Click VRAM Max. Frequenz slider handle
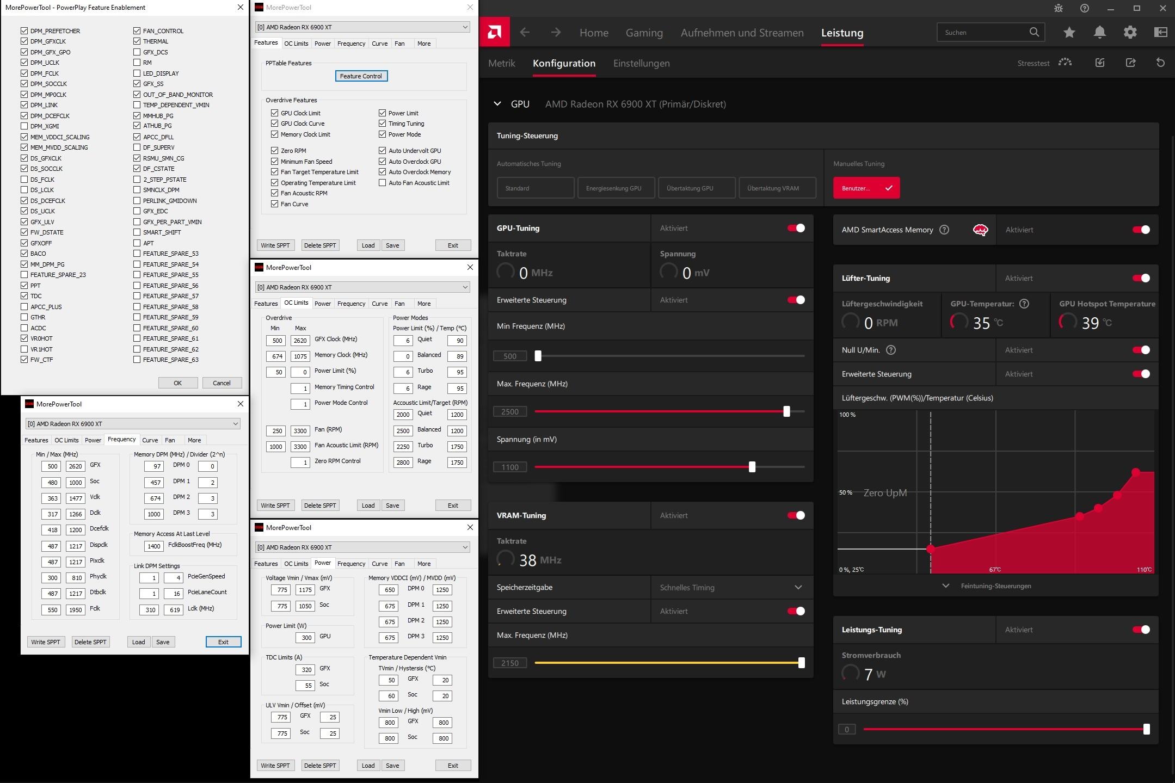The height and width of the screenshot is (783, 1175). [x=802, y=663]
